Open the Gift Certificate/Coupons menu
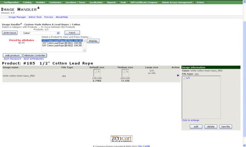The height and width of the screenshot is (147, 246). point(144,2)
